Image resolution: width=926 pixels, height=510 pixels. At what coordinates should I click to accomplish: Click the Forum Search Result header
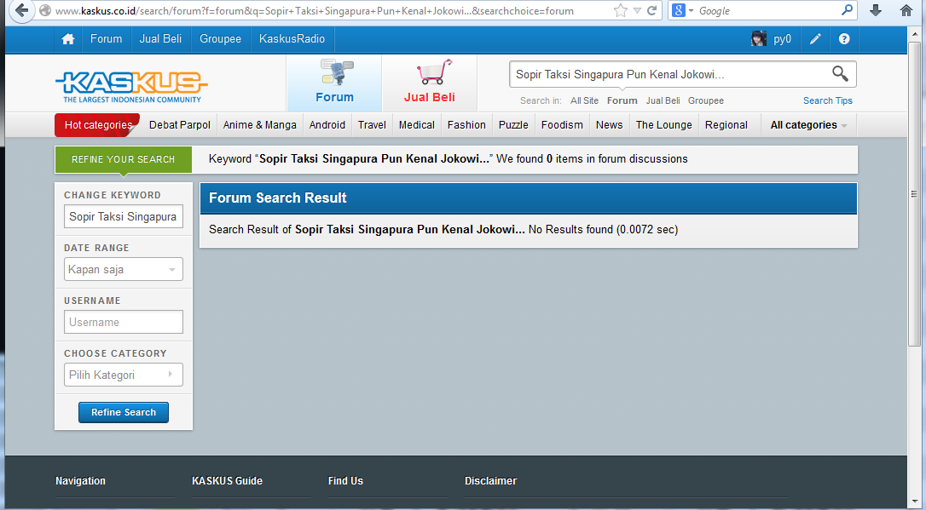(529, 198)
